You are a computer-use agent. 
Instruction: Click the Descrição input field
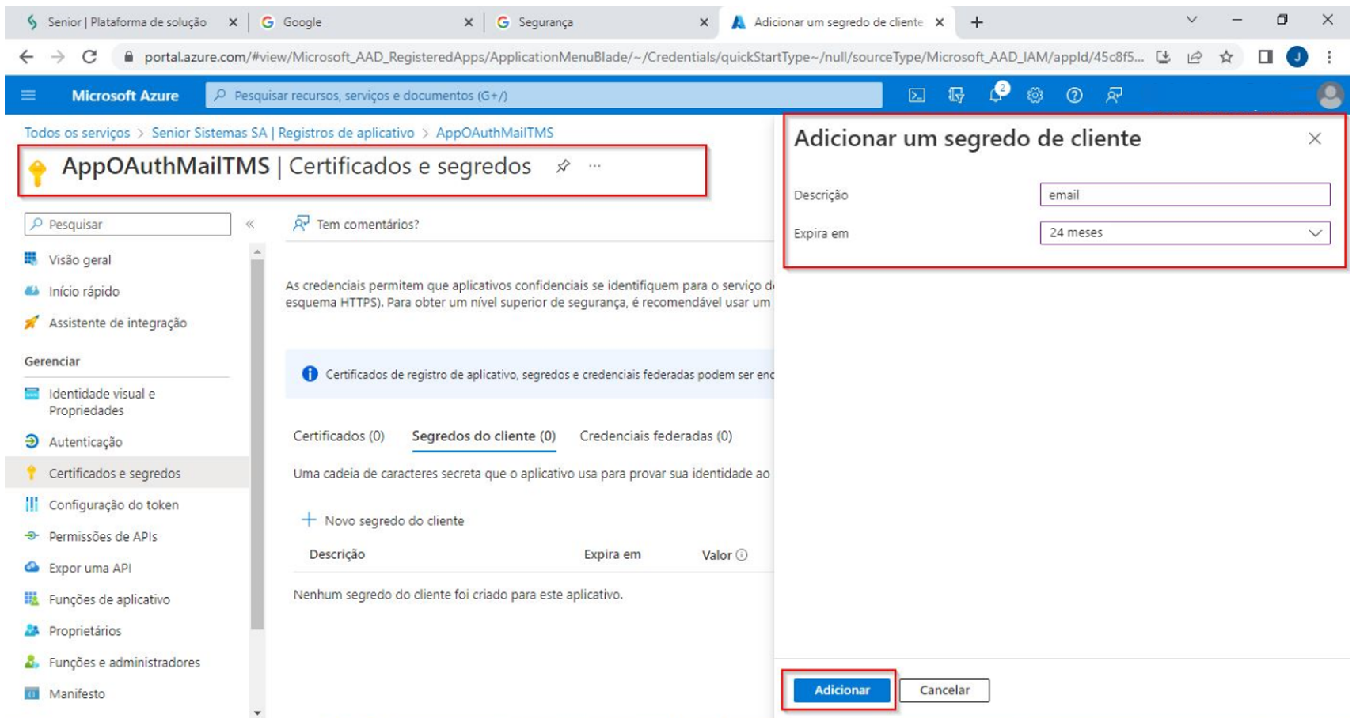click(x=1185, y=195)
